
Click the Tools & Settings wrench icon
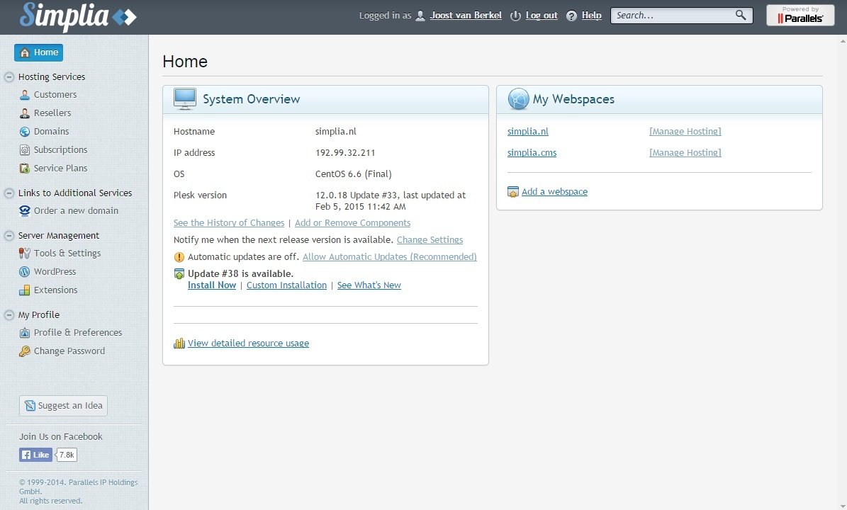[24, 253]
